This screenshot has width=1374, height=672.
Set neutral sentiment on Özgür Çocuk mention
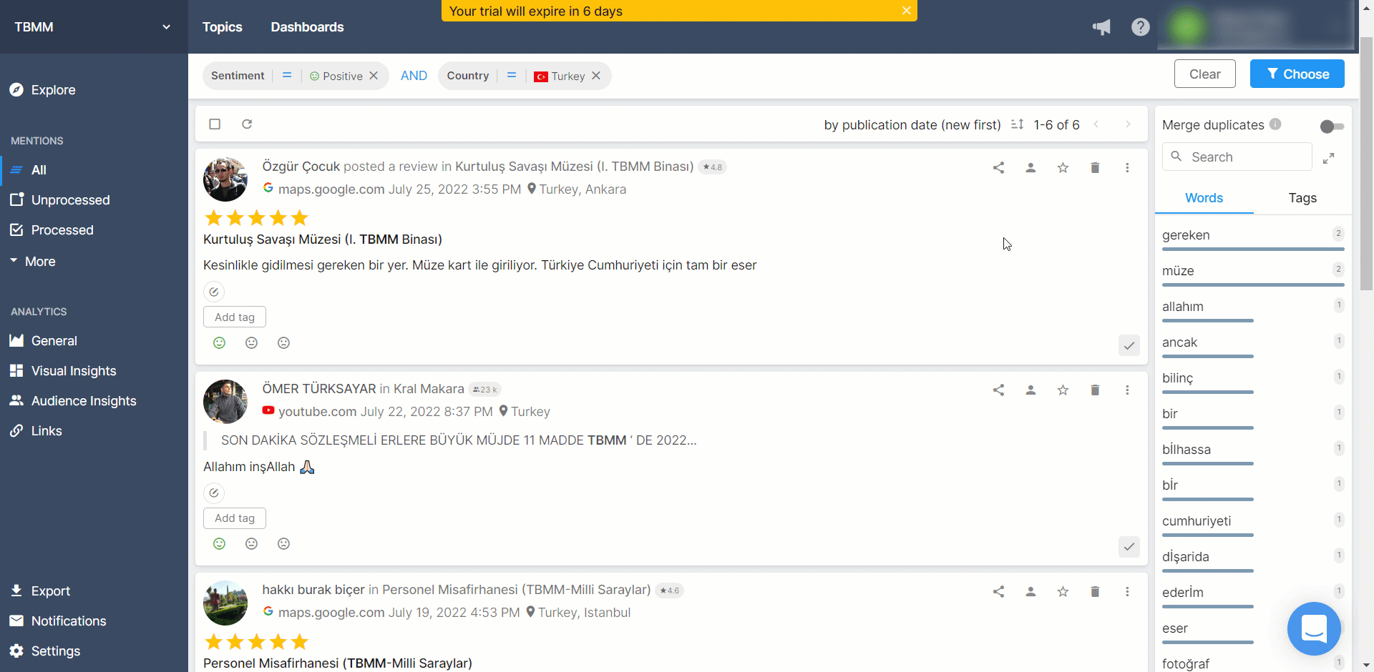251,342
